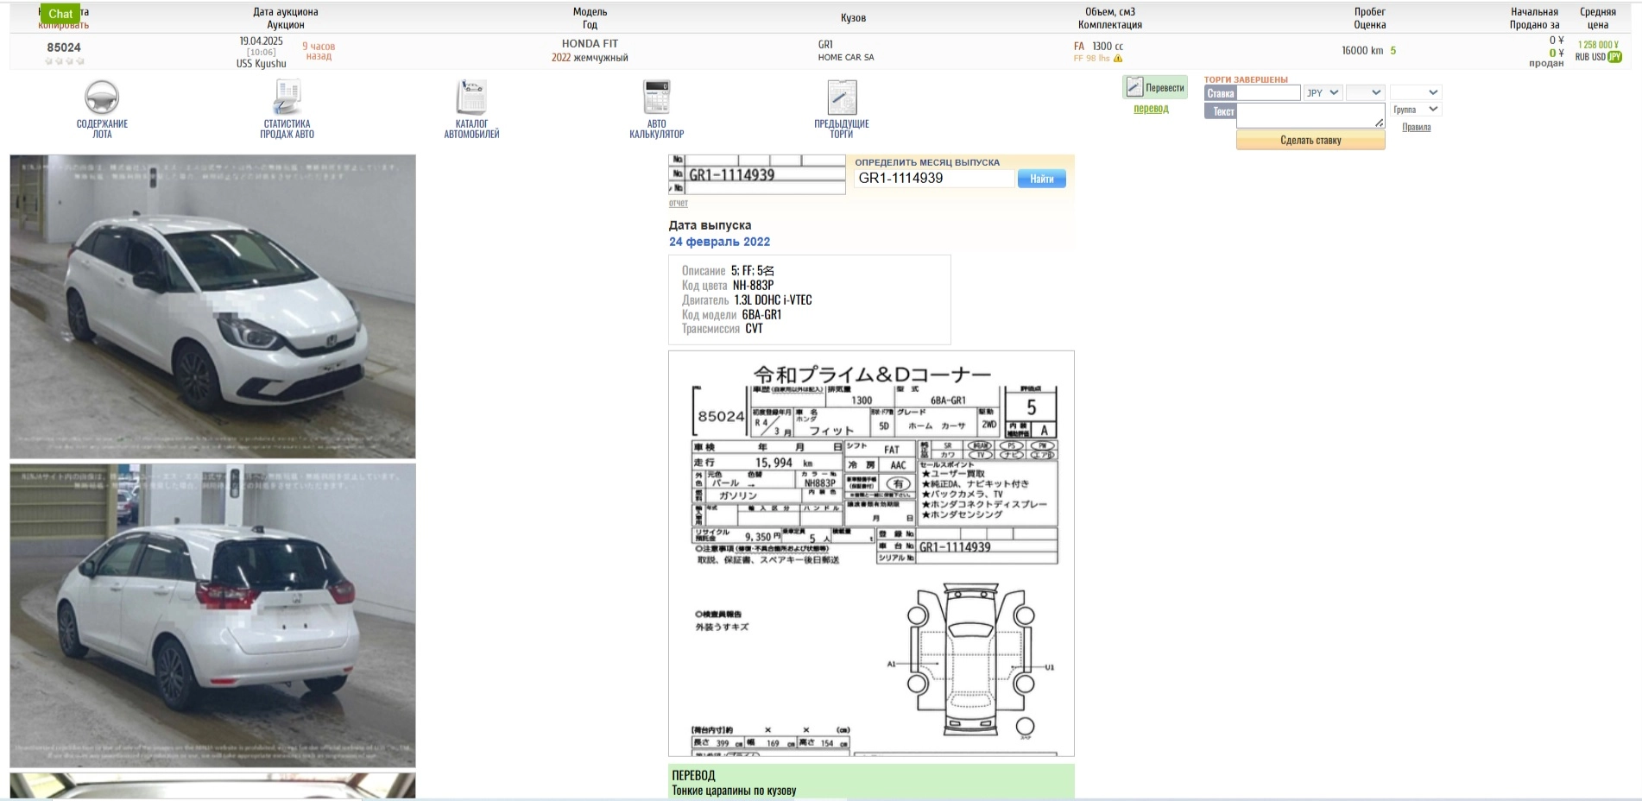Click the yellow warning triangle near FF 98 lhs

point(1118,59)
